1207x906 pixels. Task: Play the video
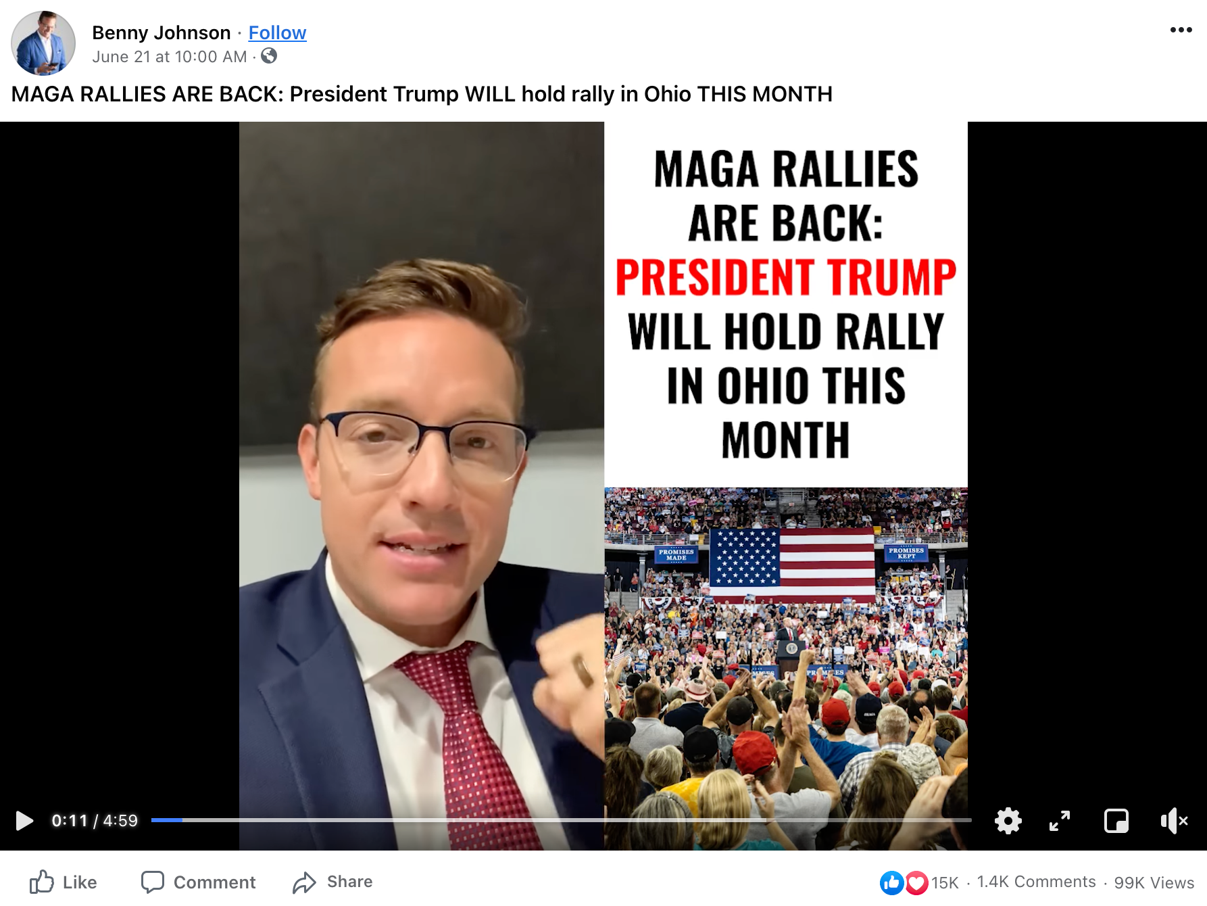coord(24,821)
